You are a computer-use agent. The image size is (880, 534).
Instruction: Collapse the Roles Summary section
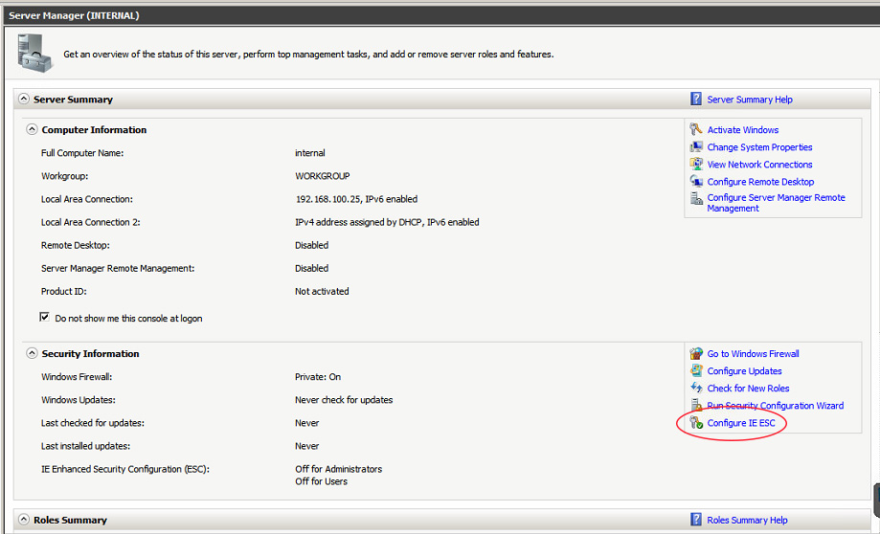24,520
